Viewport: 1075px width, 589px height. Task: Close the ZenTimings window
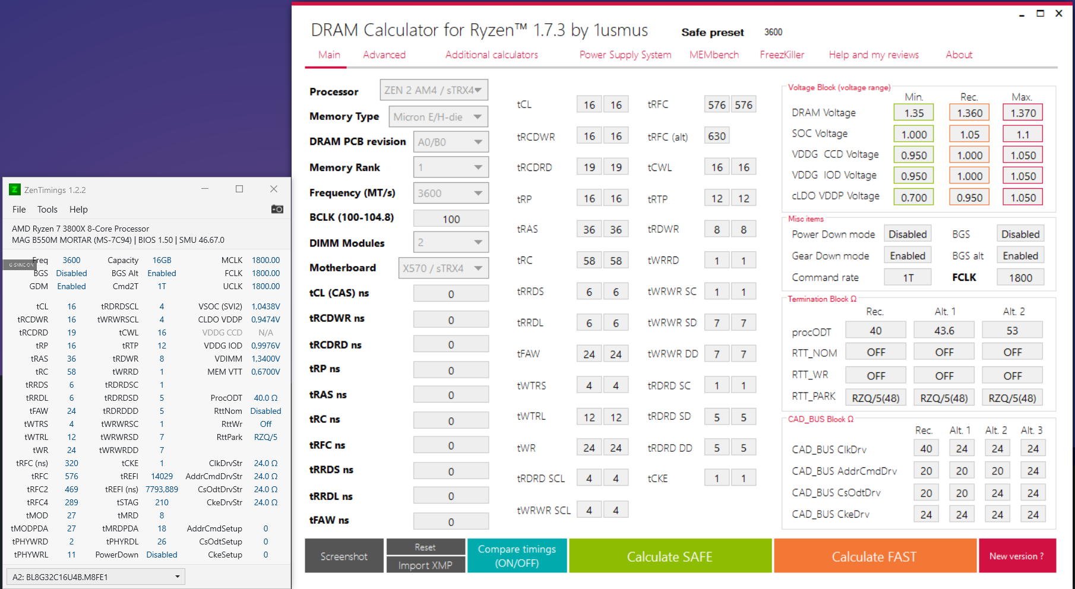274,189
